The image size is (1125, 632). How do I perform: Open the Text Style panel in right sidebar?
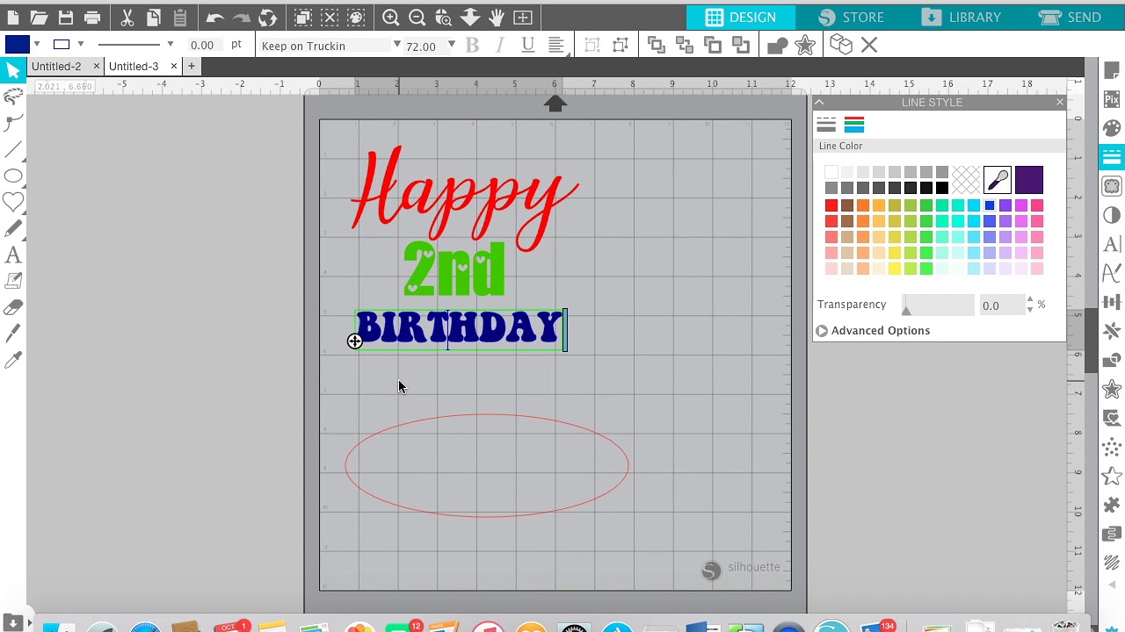click(1112, 244)
